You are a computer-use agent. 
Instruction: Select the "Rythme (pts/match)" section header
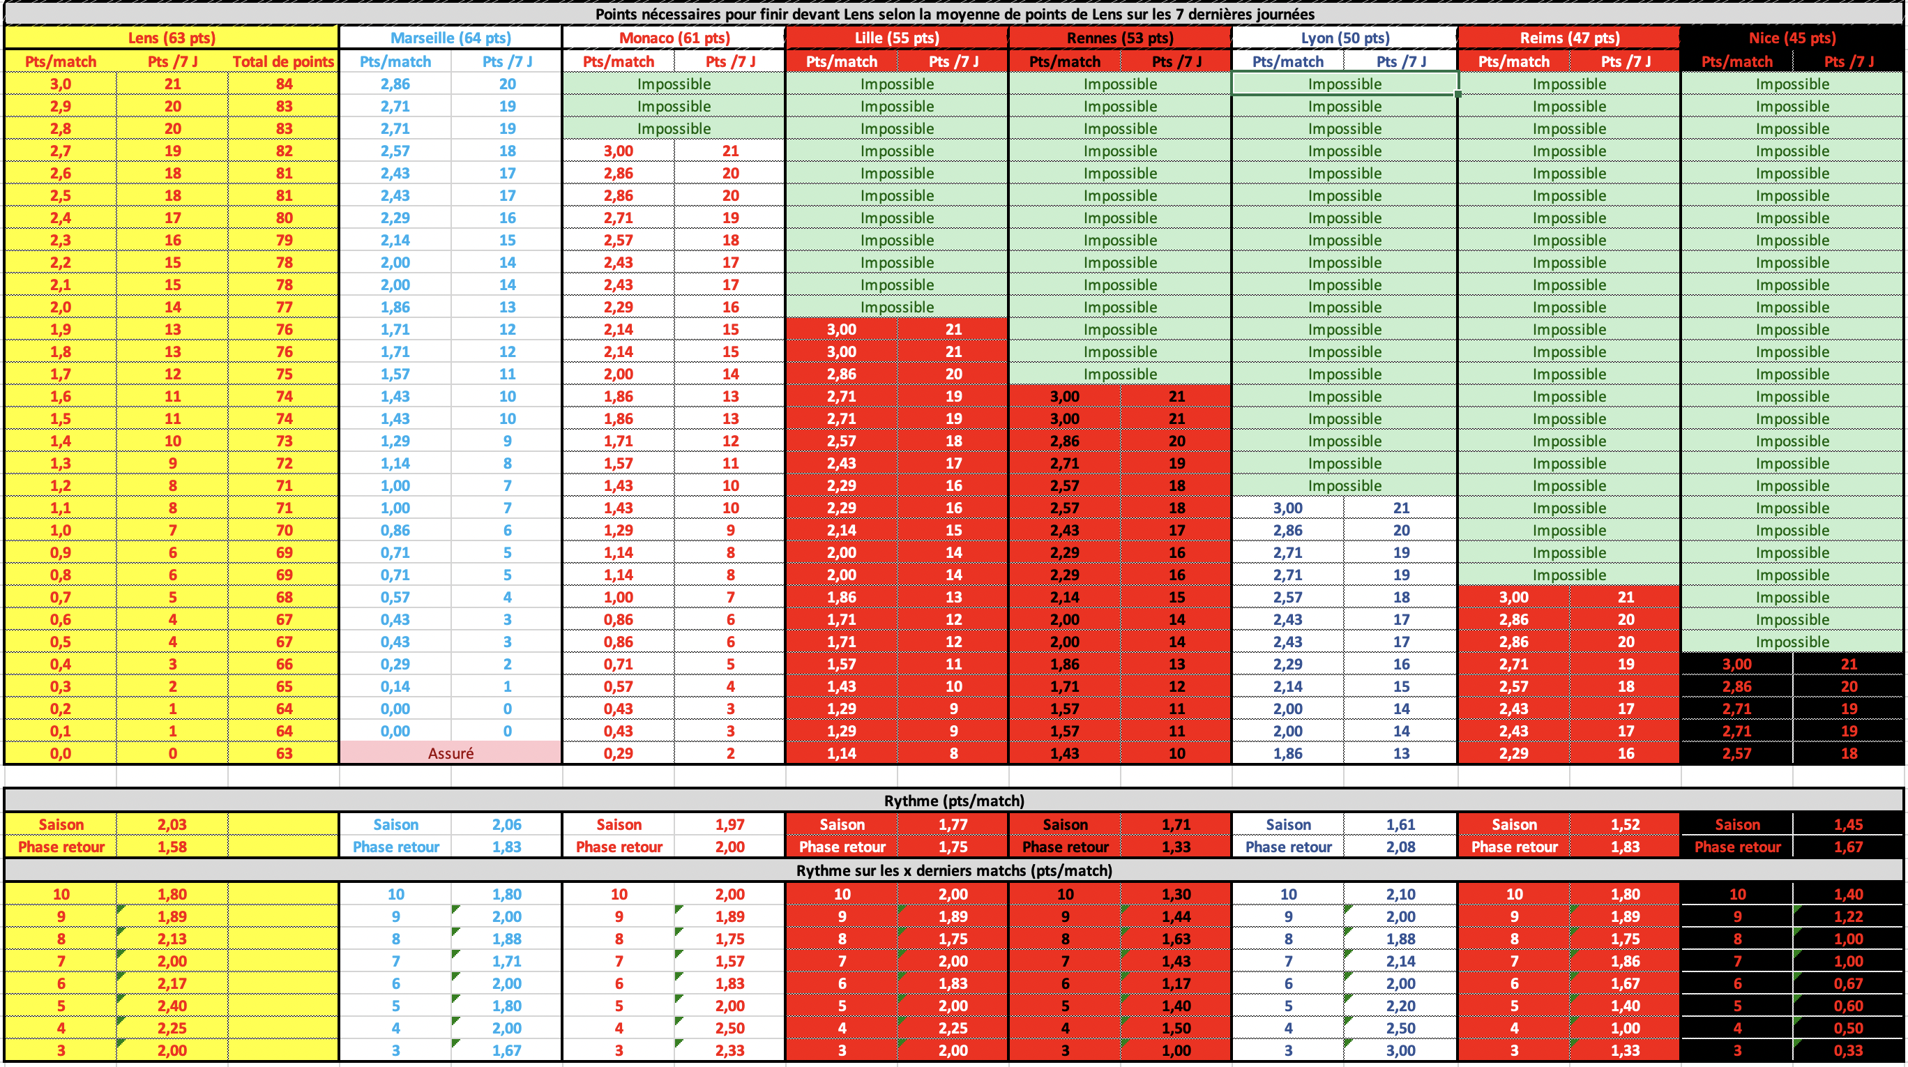click(x=954, y=801)
